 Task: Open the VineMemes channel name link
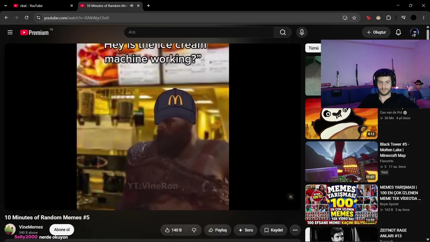31,227
